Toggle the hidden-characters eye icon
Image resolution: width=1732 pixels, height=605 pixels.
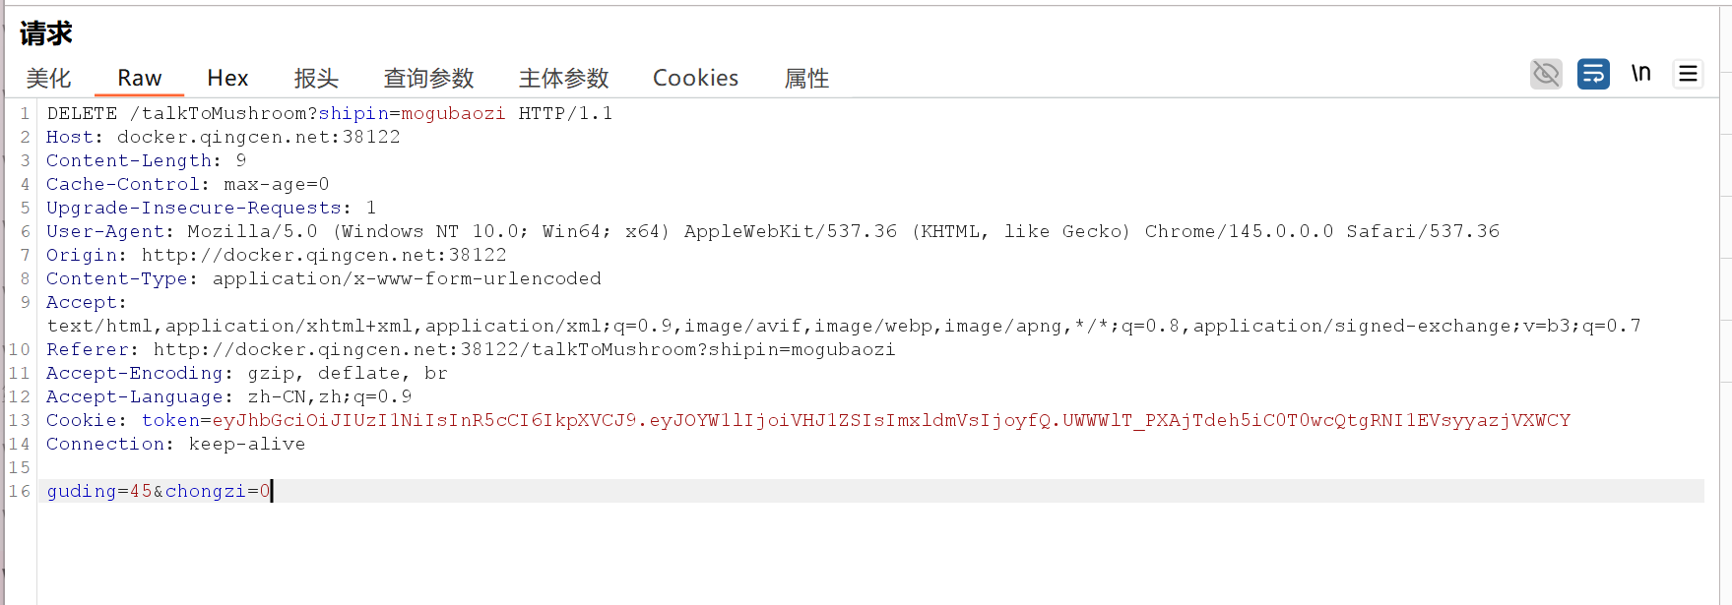point(1546,74)
